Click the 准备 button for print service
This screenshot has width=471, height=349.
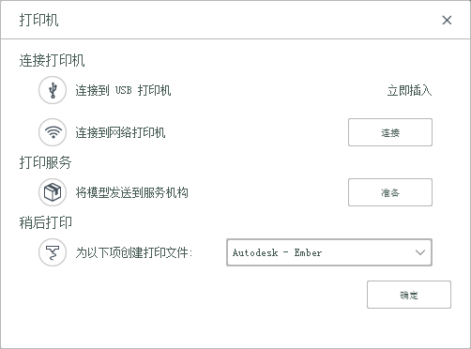tap(390, 192)
